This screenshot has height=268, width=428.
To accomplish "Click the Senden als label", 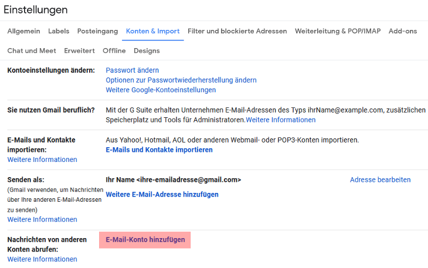I will point(26,180).
